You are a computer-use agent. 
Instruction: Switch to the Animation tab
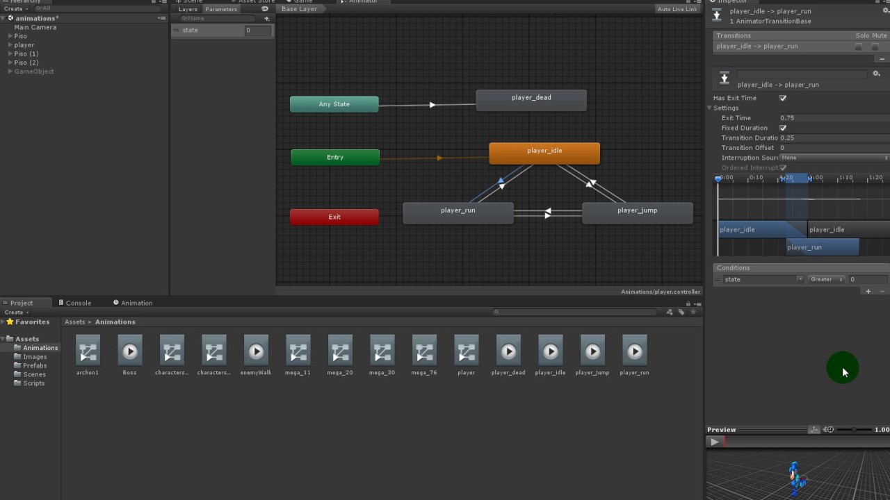point(133,303)
